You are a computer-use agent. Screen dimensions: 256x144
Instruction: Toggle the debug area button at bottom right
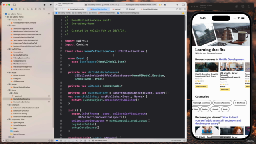pyautogui.click(x=184, y=140)
